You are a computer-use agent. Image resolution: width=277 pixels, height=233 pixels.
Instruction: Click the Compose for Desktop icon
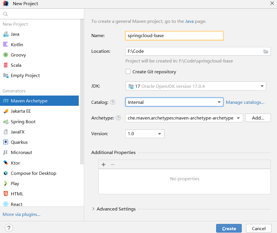coord(6,173)
